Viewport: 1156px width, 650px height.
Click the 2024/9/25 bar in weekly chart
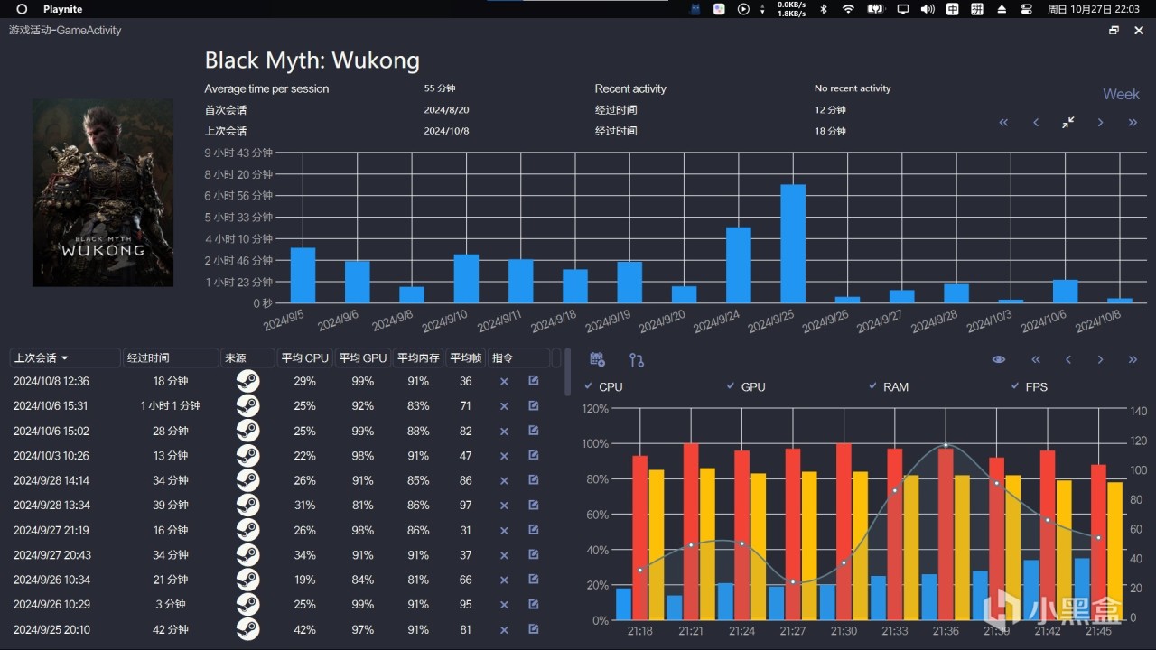793,244
